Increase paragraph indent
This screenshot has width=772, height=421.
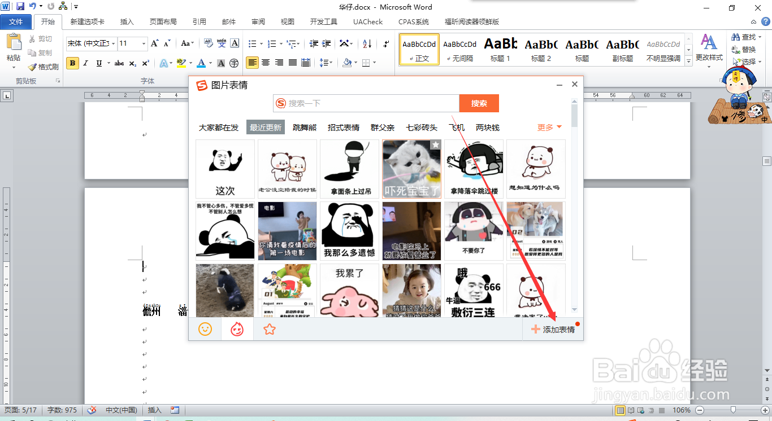[x=327, y=43]
